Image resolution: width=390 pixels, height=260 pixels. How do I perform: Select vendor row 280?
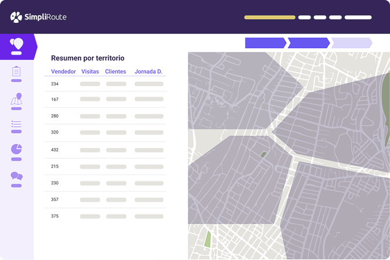105,116
